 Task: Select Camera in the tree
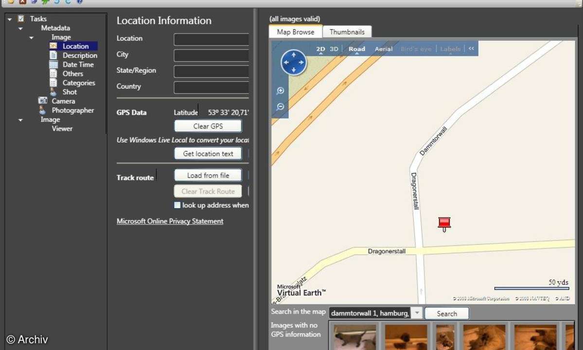(x=63, y=101)
